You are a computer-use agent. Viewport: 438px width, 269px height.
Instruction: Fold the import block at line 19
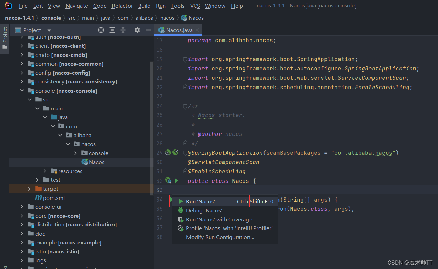(185, 59)
